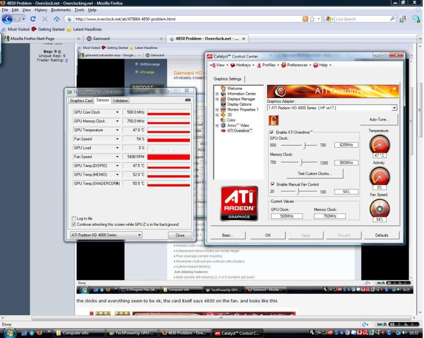Open the Catalyst Hotkeys menu
The width and height of the screenshot is (424, 338).
coord(242,65)
